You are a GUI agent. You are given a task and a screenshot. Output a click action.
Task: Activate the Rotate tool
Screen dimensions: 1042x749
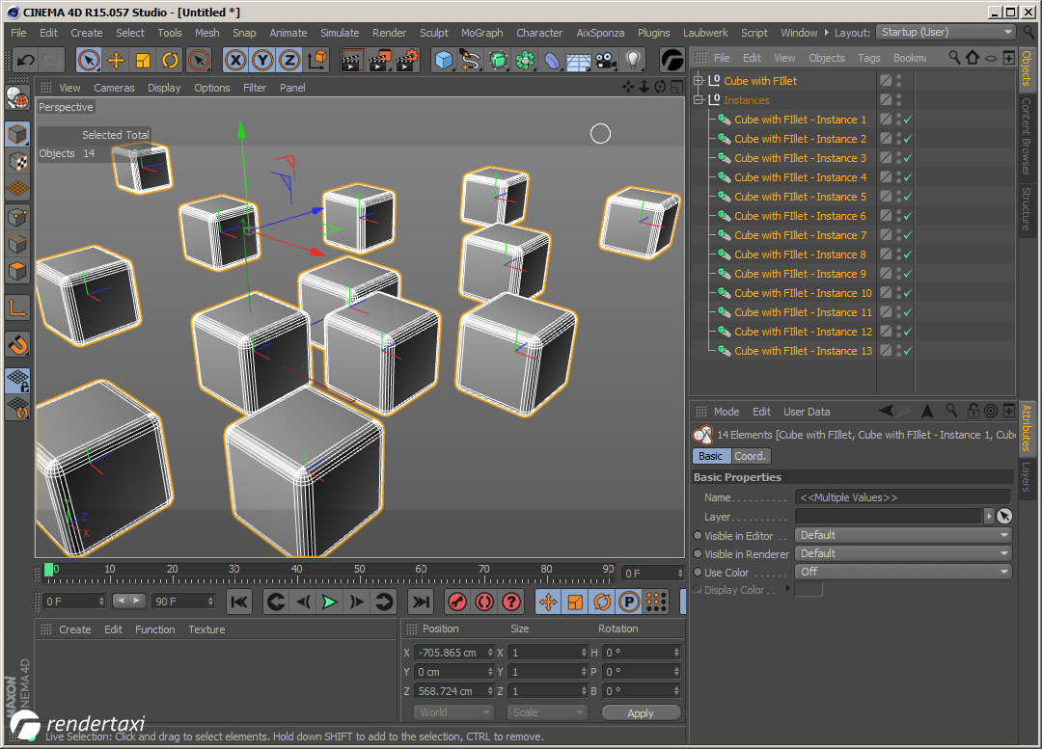tap(170, 61)
